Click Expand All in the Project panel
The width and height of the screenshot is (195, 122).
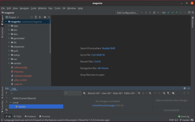pyautogui.click(x=36, y=17)
